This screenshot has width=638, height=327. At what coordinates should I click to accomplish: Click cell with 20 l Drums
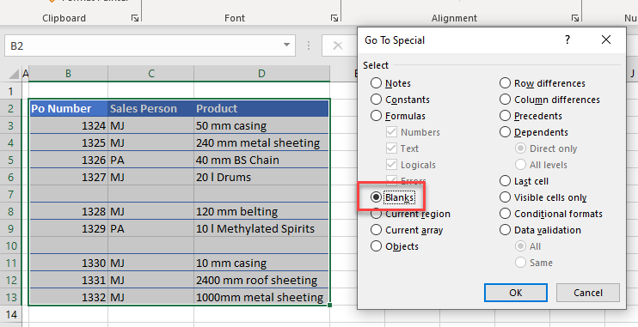pos(261,177)
